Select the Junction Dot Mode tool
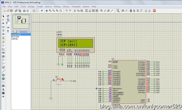 click(x=3, y=23)
